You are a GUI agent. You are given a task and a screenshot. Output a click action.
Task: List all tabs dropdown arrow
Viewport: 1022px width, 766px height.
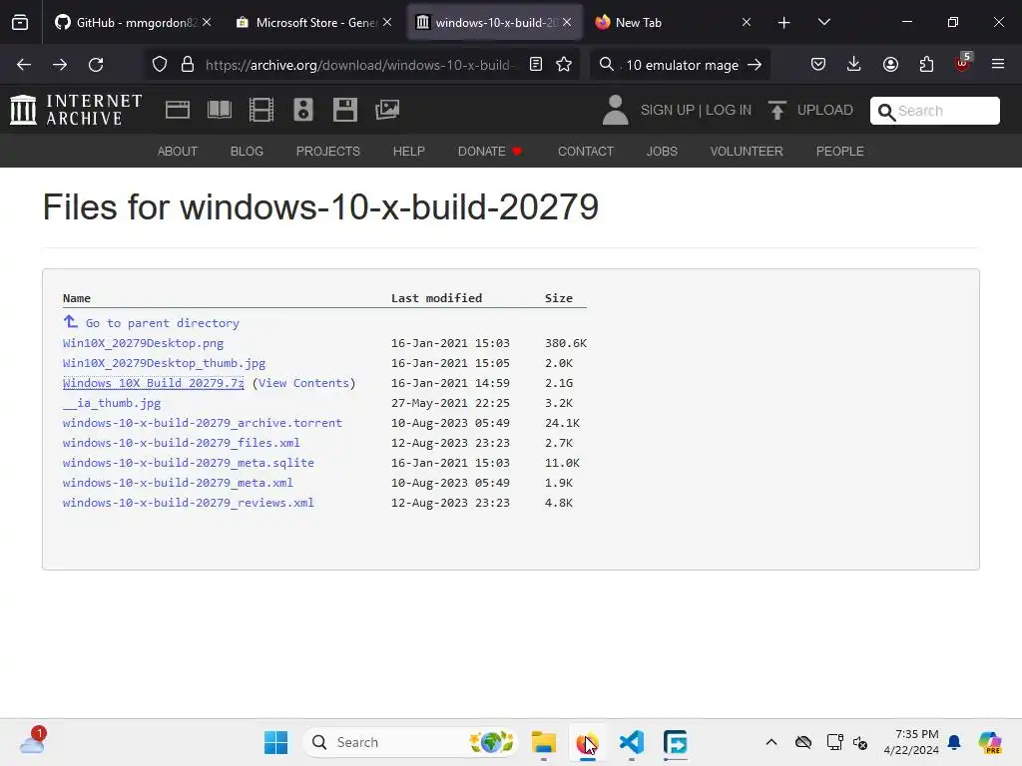pos(823,22)
